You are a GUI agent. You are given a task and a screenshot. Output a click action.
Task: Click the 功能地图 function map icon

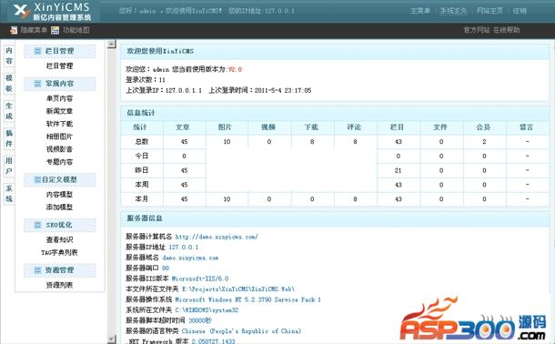click(x=55, y=30)
